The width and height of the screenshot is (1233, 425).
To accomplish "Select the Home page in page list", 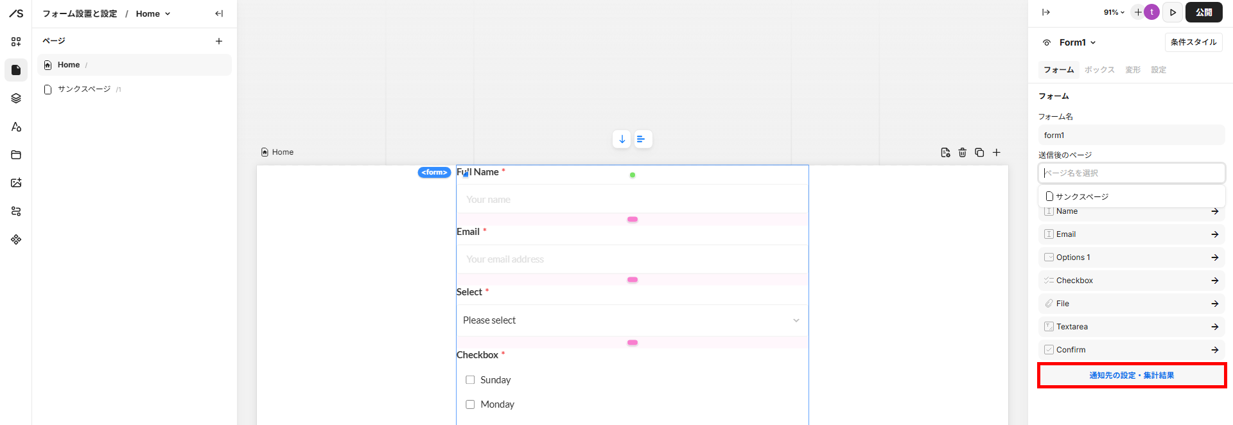I will click(x=134, y=65).
